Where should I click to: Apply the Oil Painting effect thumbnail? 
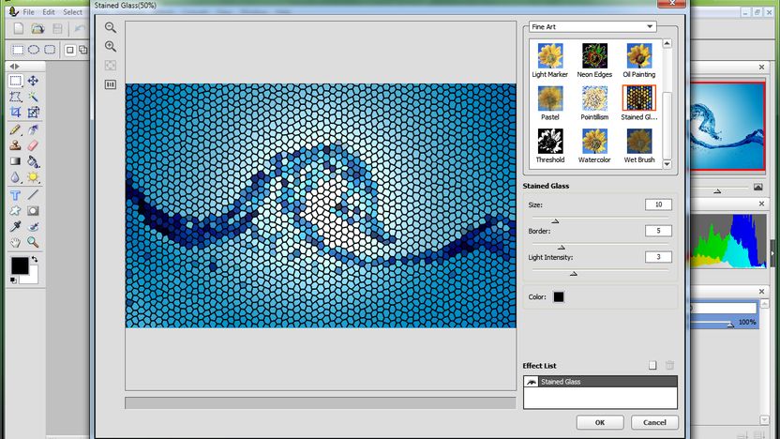pyautogui.click(x=639, y=55)
